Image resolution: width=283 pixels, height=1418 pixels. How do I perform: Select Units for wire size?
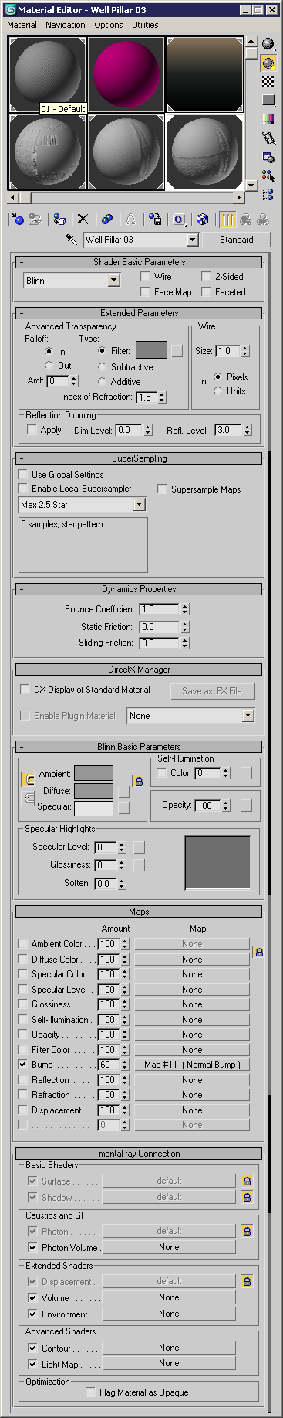coord(217,390)
